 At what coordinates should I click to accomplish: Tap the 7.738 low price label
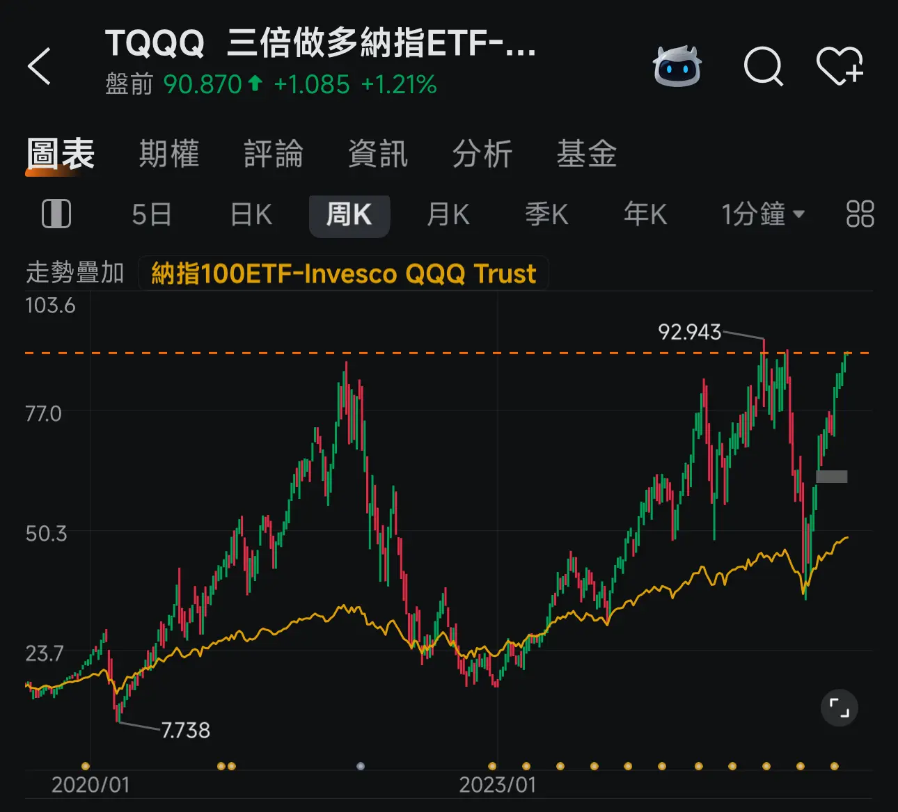point(185,730)
